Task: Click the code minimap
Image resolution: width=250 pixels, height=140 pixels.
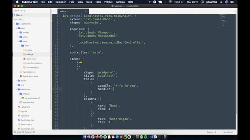Action: coord(224,21)
